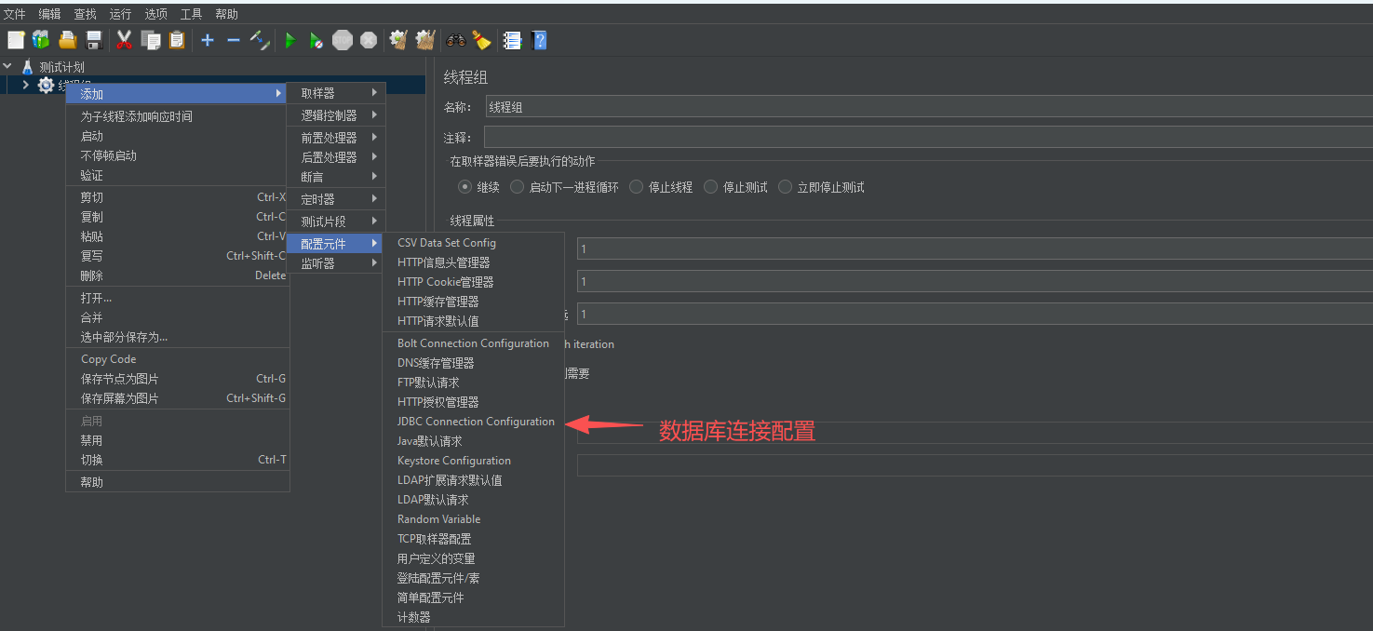This screenshot has height=631, width=1373.
Task: Start the test with green play icon
Action: pos(290,40)
